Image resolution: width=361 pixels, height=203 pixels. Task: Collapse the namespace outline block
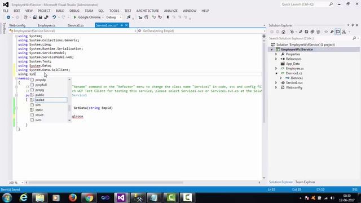pyautogui.click(x=16, y=78)
